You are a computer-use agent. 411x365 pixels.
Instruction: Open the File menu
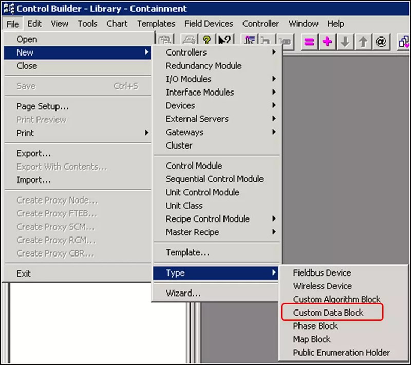12,24
